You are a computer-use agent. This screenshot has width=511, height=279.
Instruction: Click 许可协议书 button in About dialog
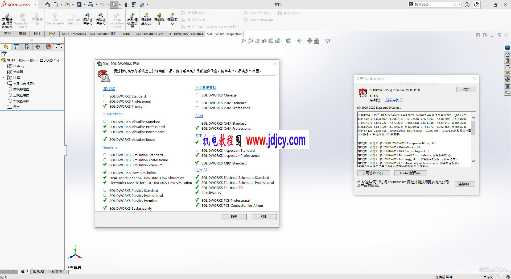(374, 173)
